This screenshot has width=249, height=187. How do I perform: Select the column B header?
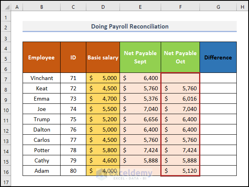tap(42, 7)
